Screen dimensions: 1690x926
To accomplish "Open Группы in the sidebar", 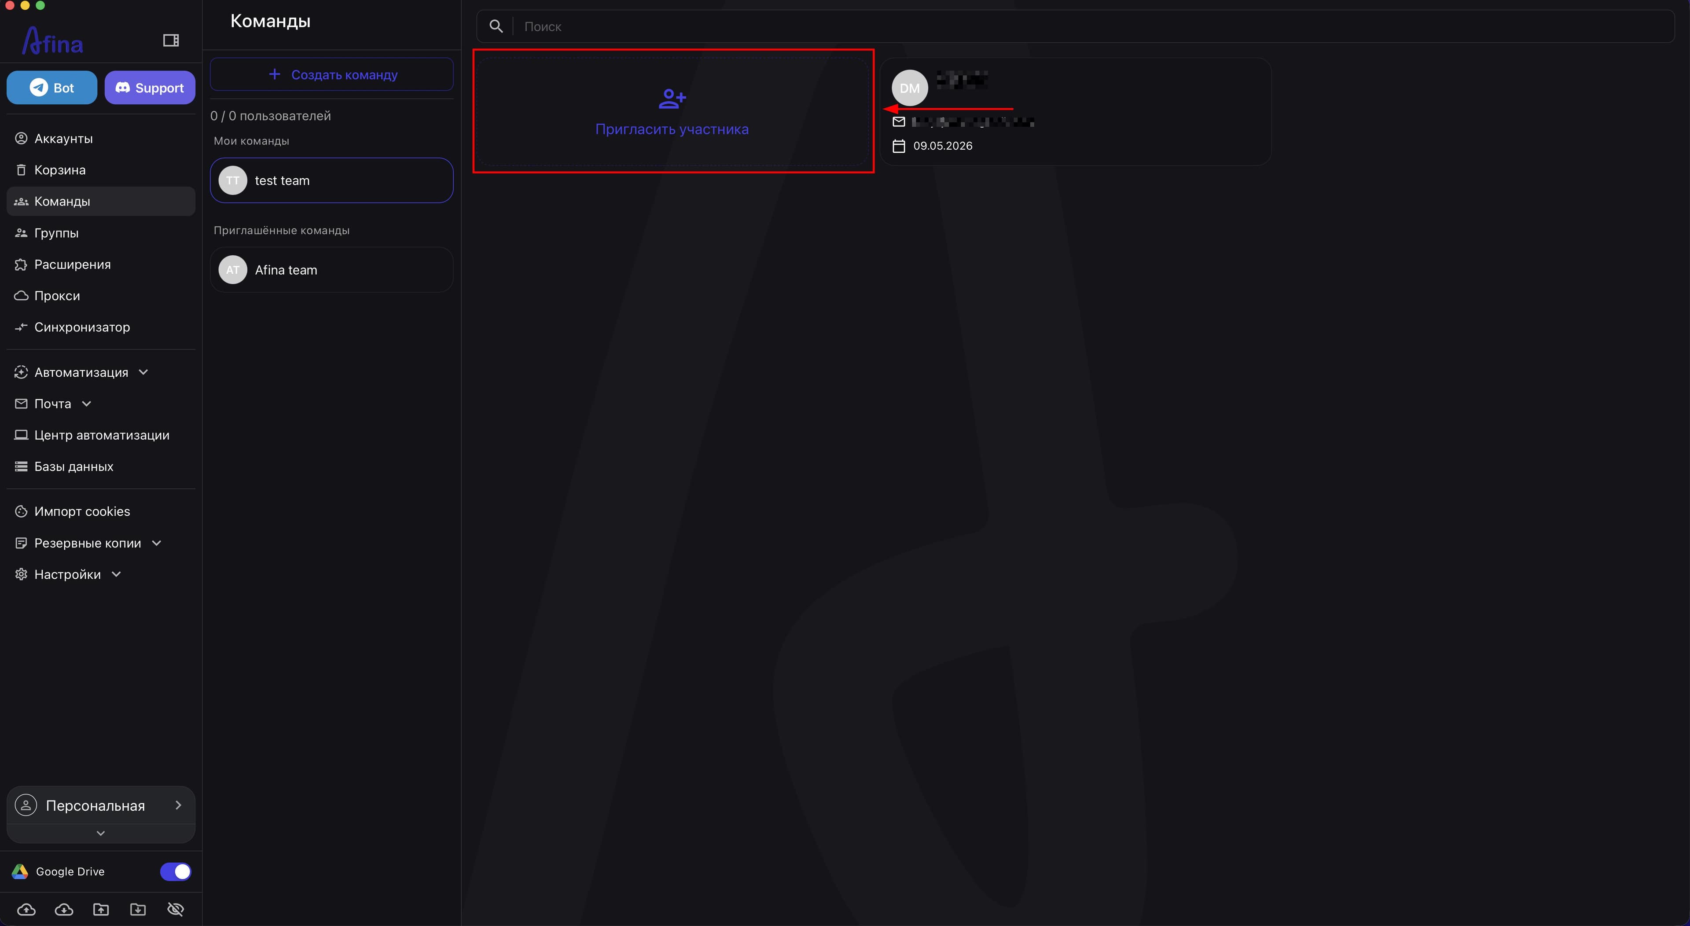I will coord(101,233).
